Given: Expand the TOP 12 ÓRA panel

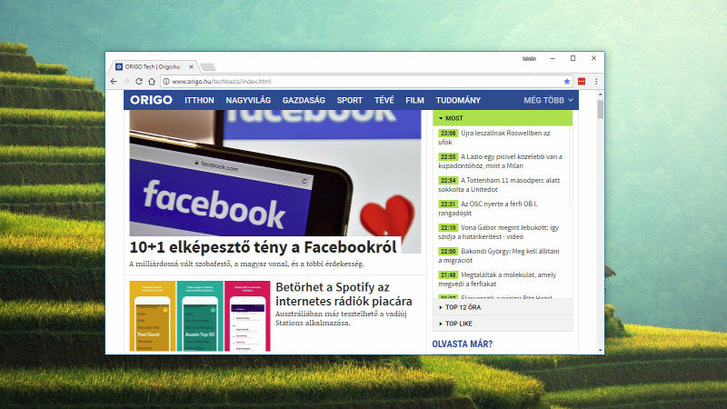Looking at the screenshot, I should click(503, 307).
